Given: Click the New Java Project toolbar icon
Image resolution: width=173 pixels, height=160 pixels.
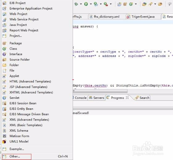Looking at the screenshot, I should point(119,4).
